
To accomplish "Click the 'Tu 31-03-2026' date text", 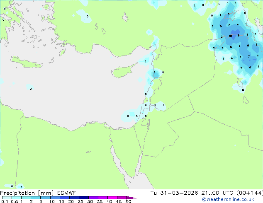I will tap(174, 193).
